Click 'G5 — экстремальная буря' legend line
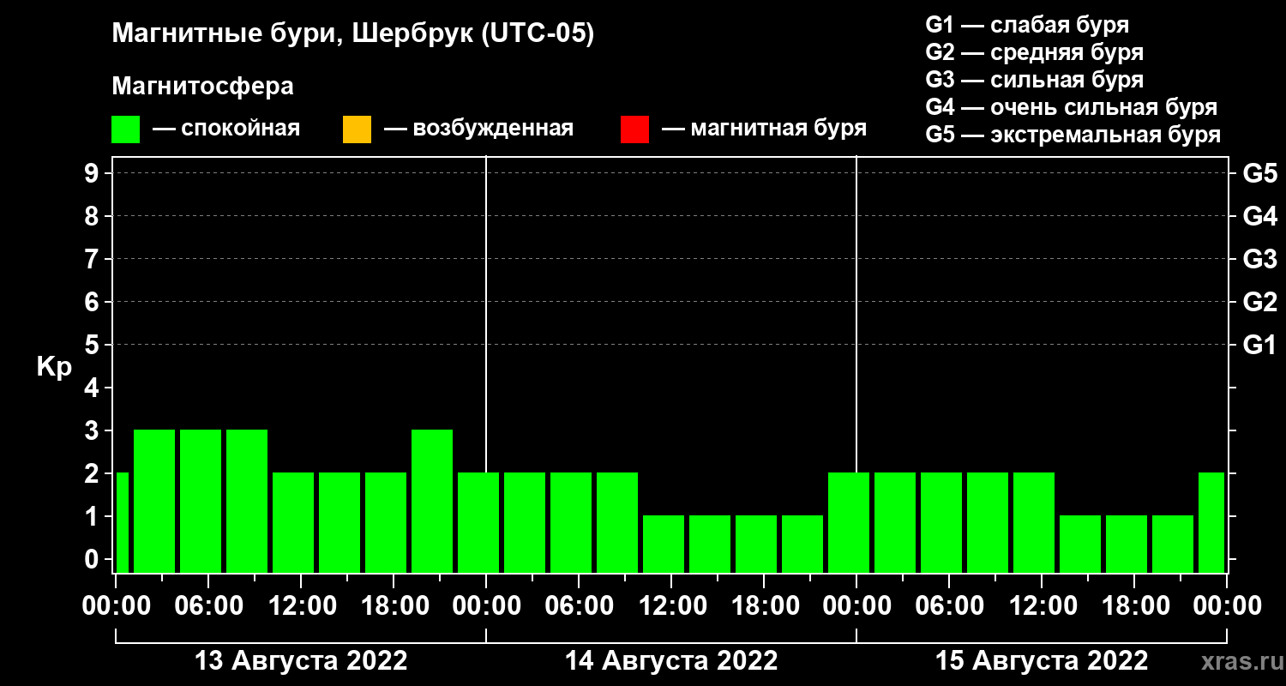Image resolution: width=1286 pixels, height=686 pixels. (x=1073, y=135)
